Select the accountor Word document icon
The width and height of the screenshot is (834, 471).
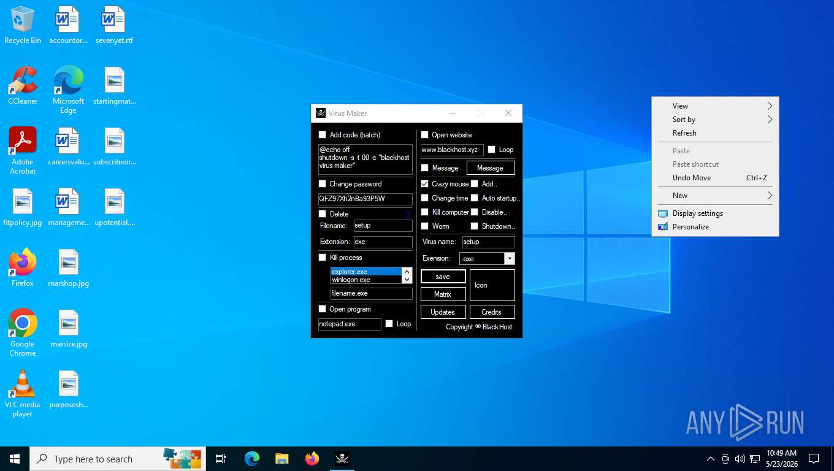coord(68,26)
